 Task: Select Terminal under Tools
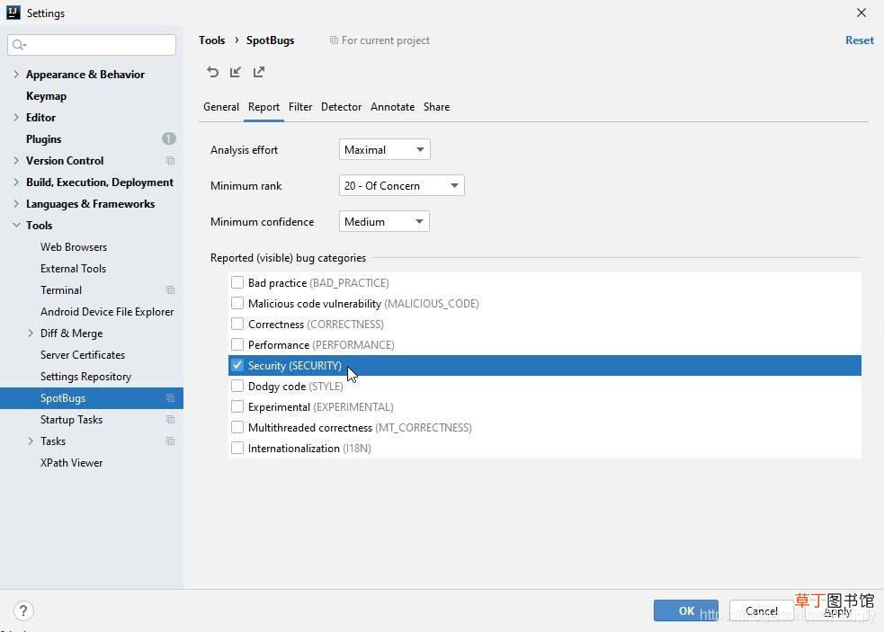click(61, 289)
